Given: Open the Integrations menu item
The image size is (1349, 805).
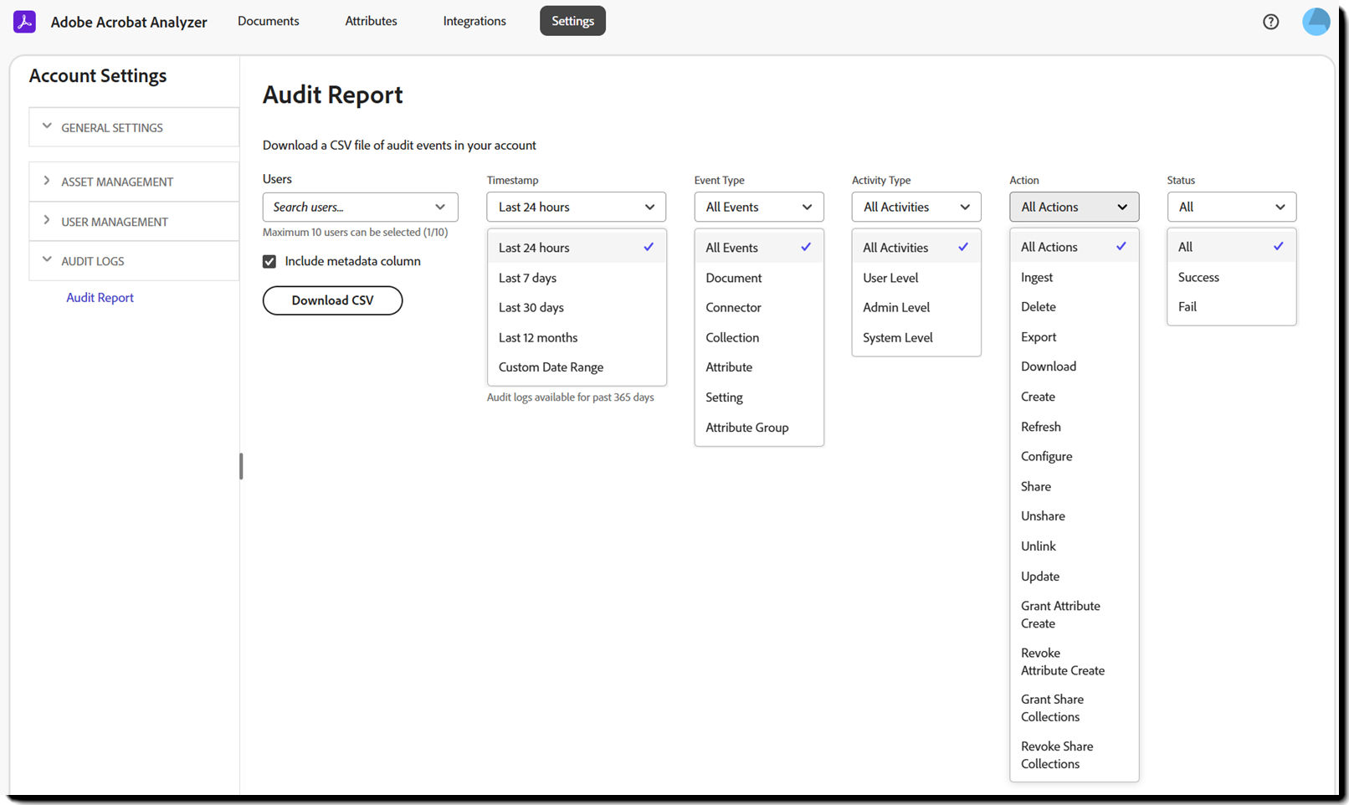Looking at the screenshot, I should coord(474,21).
